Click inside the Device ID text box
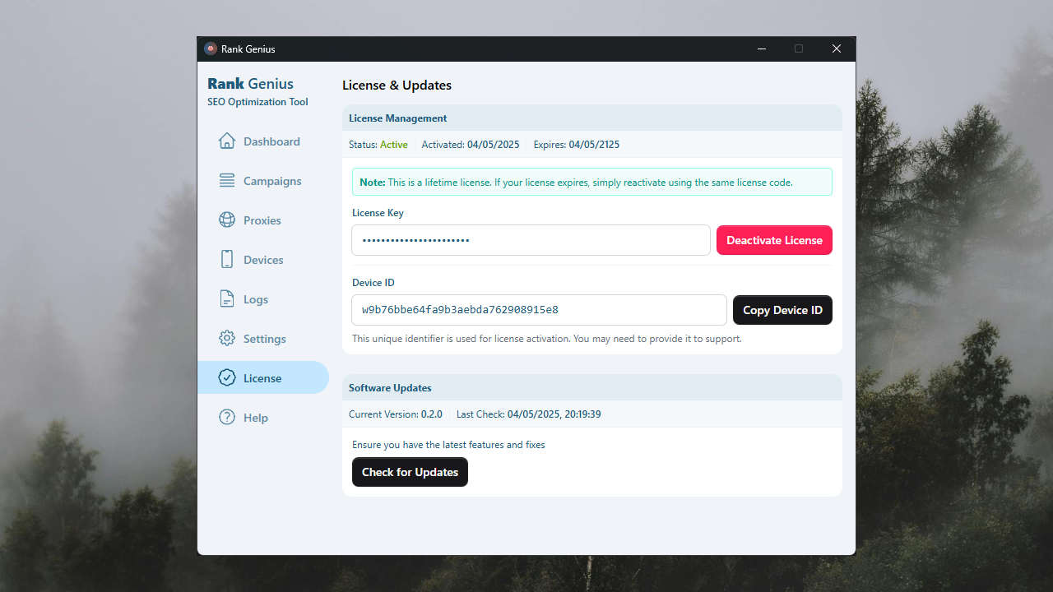Image resolution: width=1053 pixels, height=592 pixels. pyautogui.click(x=539, y=310)
